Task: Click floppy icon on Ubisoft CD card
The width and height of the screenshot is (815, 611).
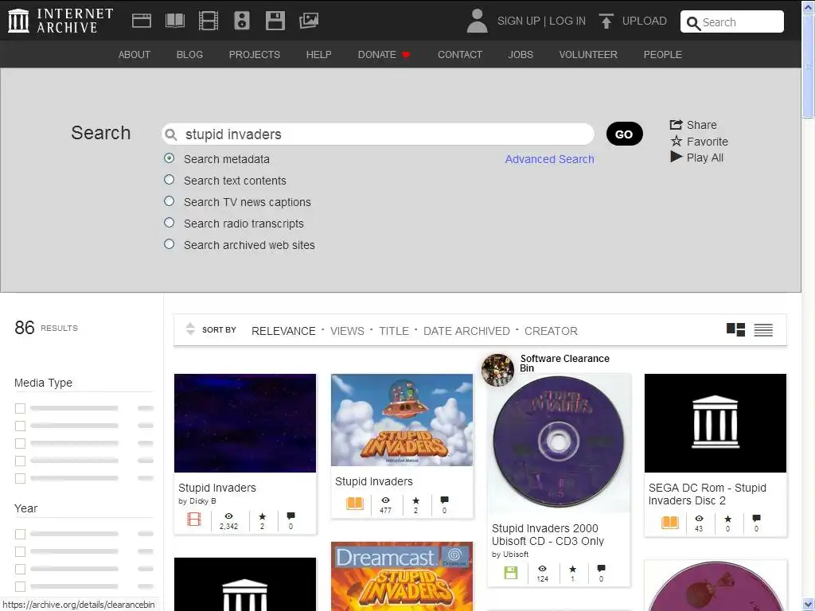Action: [511, 573]
